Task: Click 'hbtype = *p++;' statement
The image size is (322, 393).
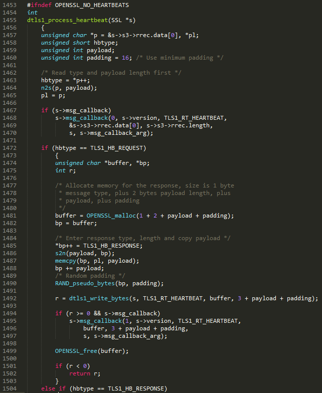Action: (x=65, y=80)
